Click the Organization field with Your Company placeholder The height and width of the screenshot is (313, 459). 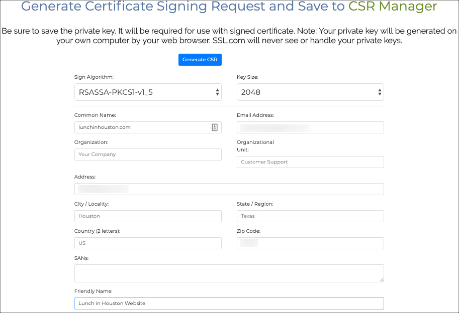pyautogui.click(x=148, y=154)
